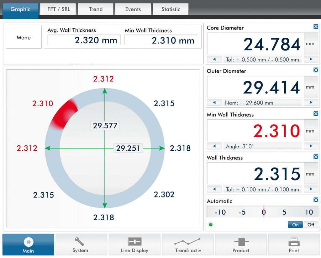Click left arrow on Outer Diameter panel

click(x=214, y=102)
